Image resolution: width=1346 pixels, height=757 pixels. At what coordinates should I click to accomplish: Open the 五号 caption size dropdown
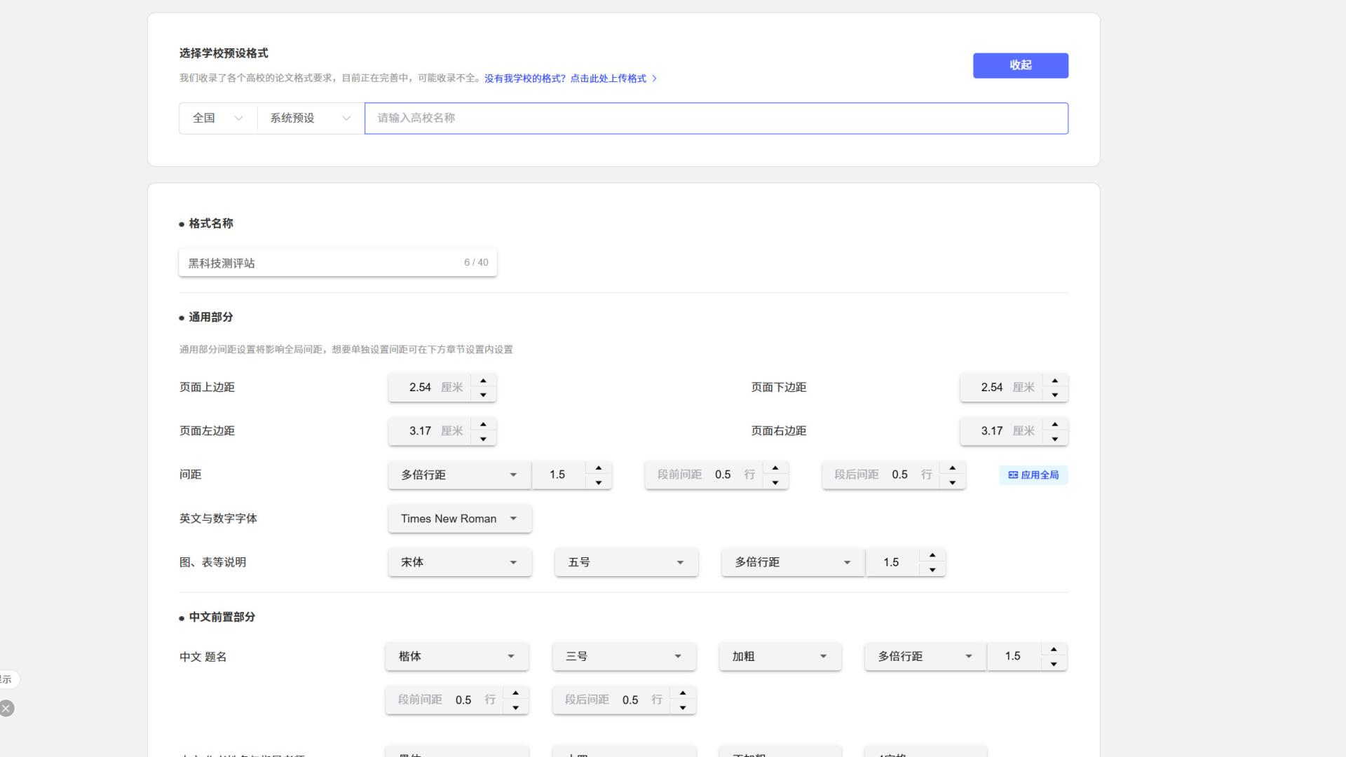click(626, 562)
